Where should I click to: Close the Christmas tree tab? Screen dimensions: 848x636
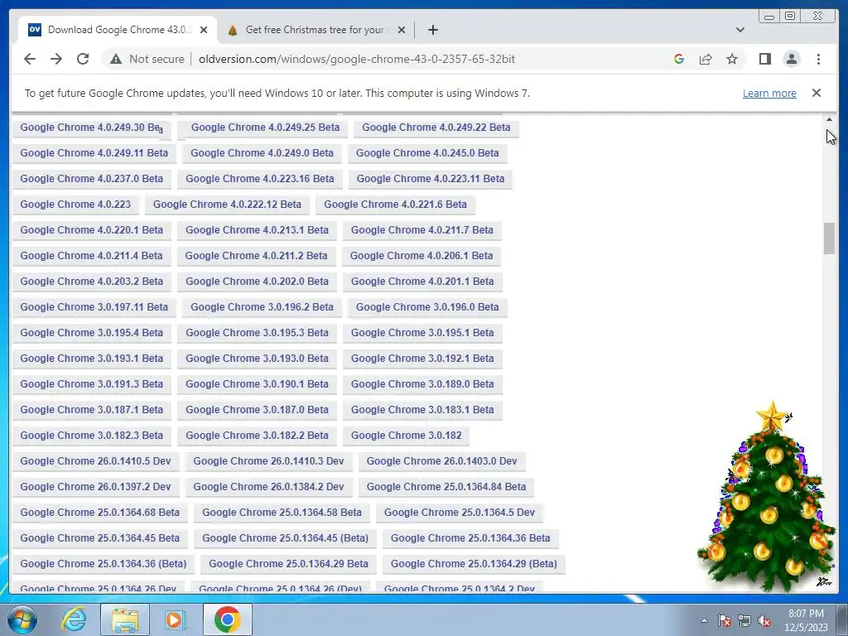402,30
